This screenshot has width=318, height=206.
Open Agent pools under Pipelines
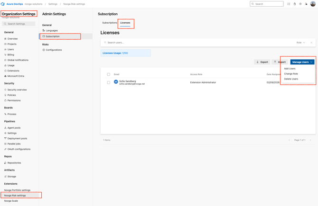pyautogui.click(x=14, y=128)
